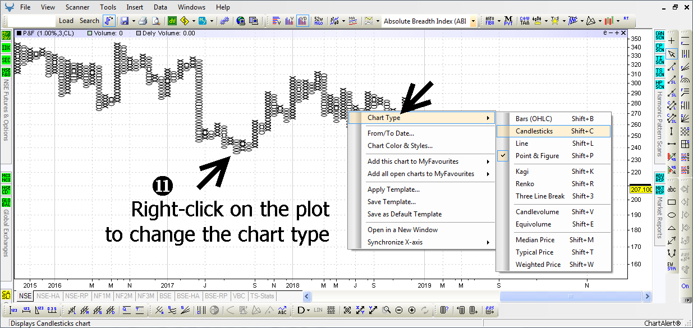Select the ellipse drawing tool
Image resolution: width=693 pixels, height=328 pixels.
click(672, 215)
